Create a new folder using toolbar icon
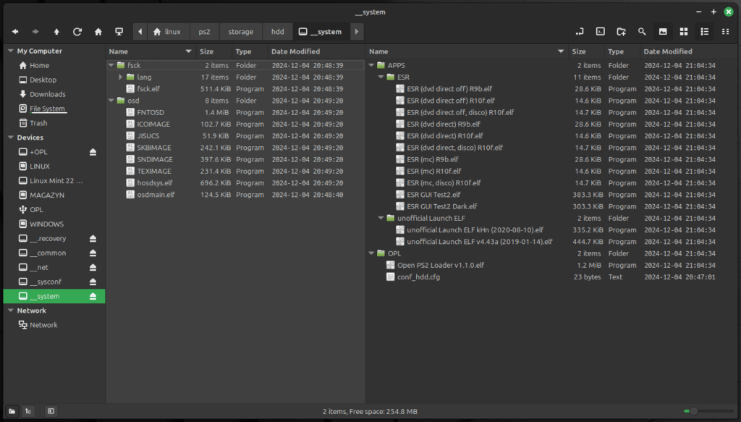 pyautogui.click(x=621, y=32)
